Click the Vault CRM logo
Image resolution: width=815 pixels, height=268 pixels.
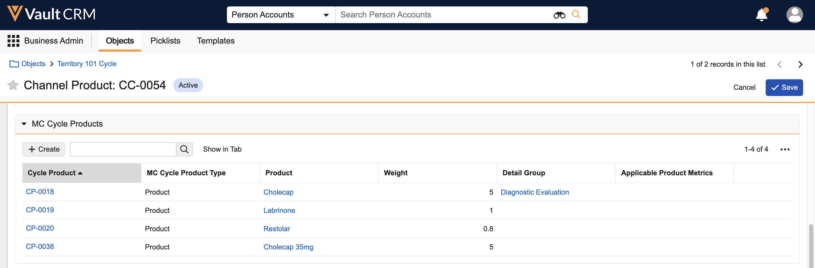(51, 14)
